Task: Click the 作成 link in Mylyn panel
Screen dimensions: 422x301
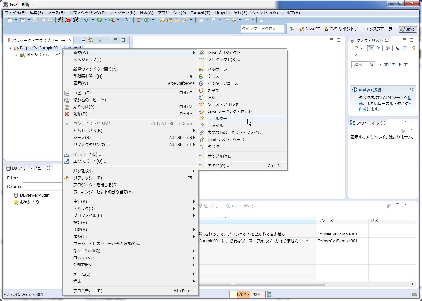Action: [362, 109]
